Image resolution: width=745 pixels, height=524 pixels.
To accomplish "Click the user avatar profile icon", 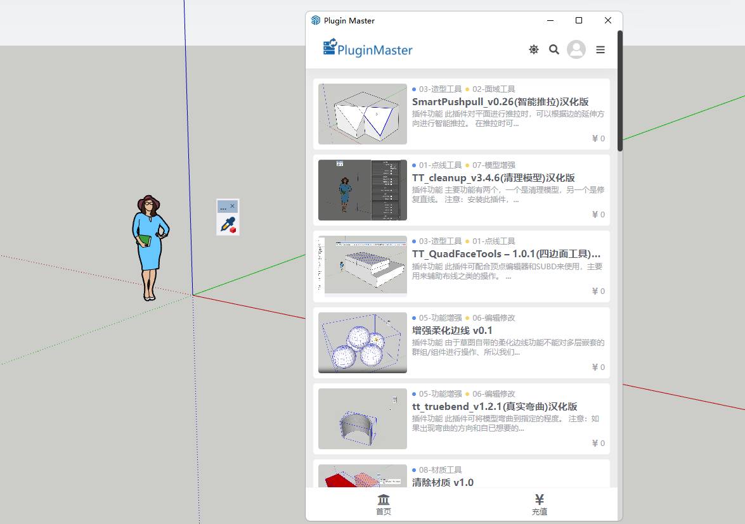I will click(x=576, y=49).
